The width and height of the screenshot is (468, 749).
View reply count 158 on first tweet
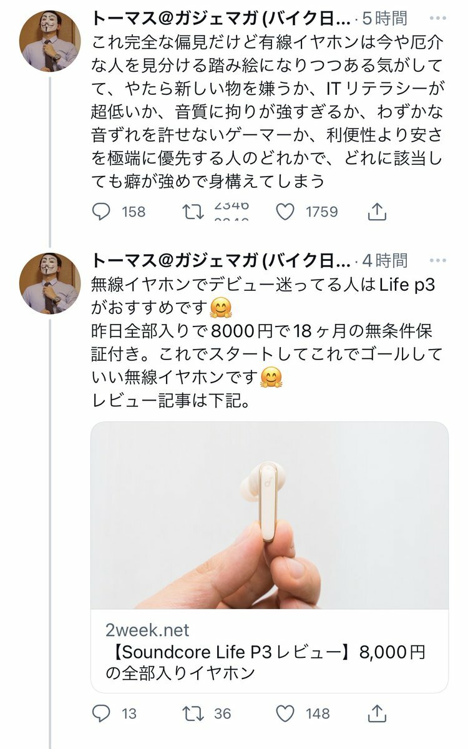pyautogui.click(x=133, y=212)
